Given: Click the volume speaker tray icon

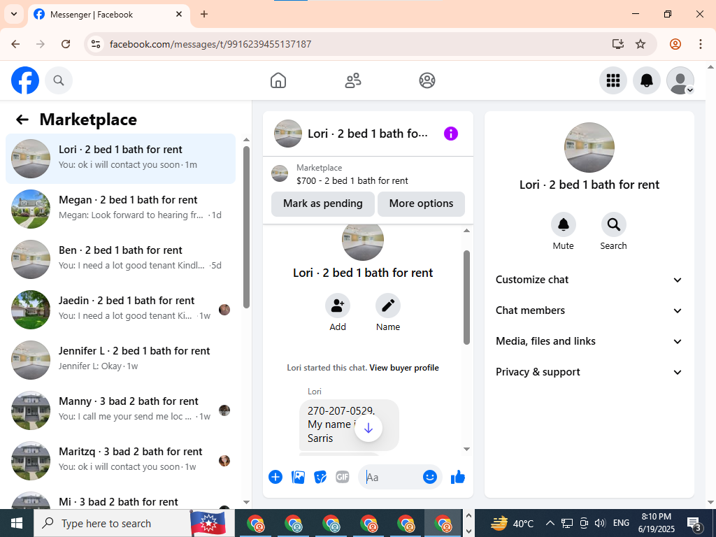Looking at the screenshot, I should 600,523.
